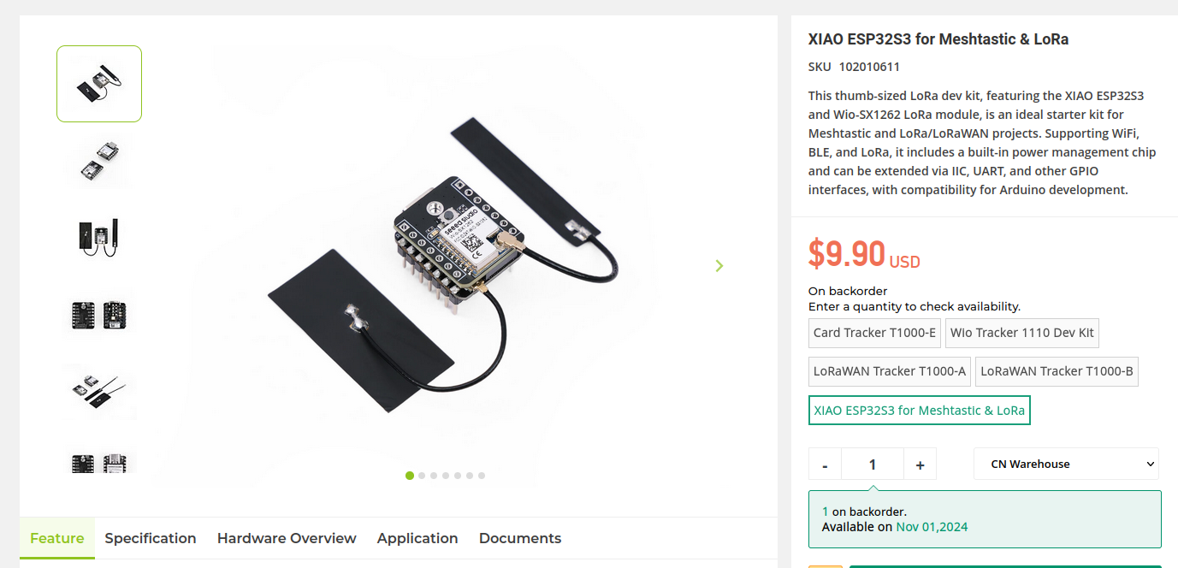Screen dimensions: 1178x568
Task: Jump to third image carousel dot
Action: point(434,476)
